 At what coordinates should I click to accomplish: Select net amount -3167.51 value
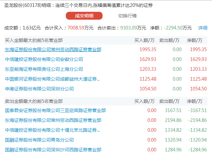197,110
